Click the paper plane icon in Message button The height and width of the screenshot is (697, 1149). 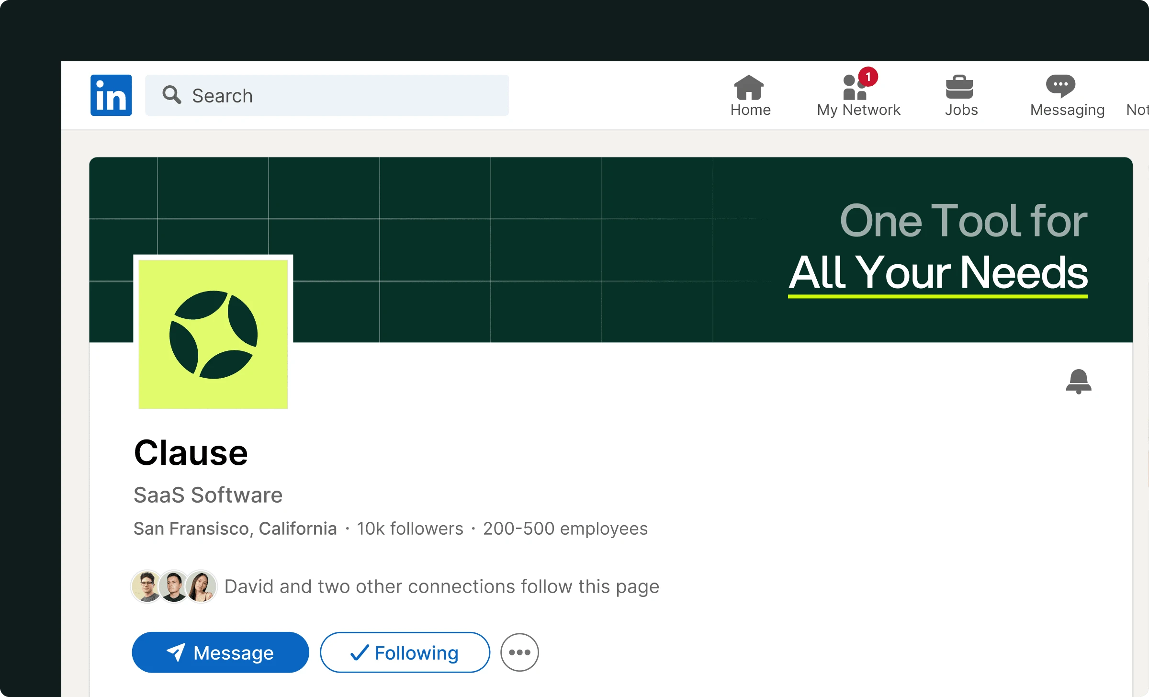pyautogui.click(x=176, y=652)
